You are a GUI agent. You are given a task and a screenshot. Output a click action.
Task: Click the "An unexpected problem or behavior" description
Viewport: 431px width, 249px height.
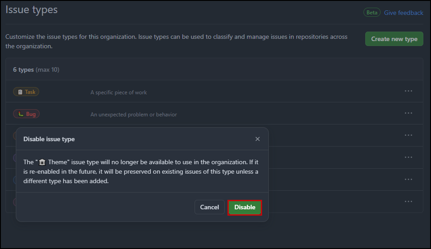pyautogui.click(x=134, y=115)
